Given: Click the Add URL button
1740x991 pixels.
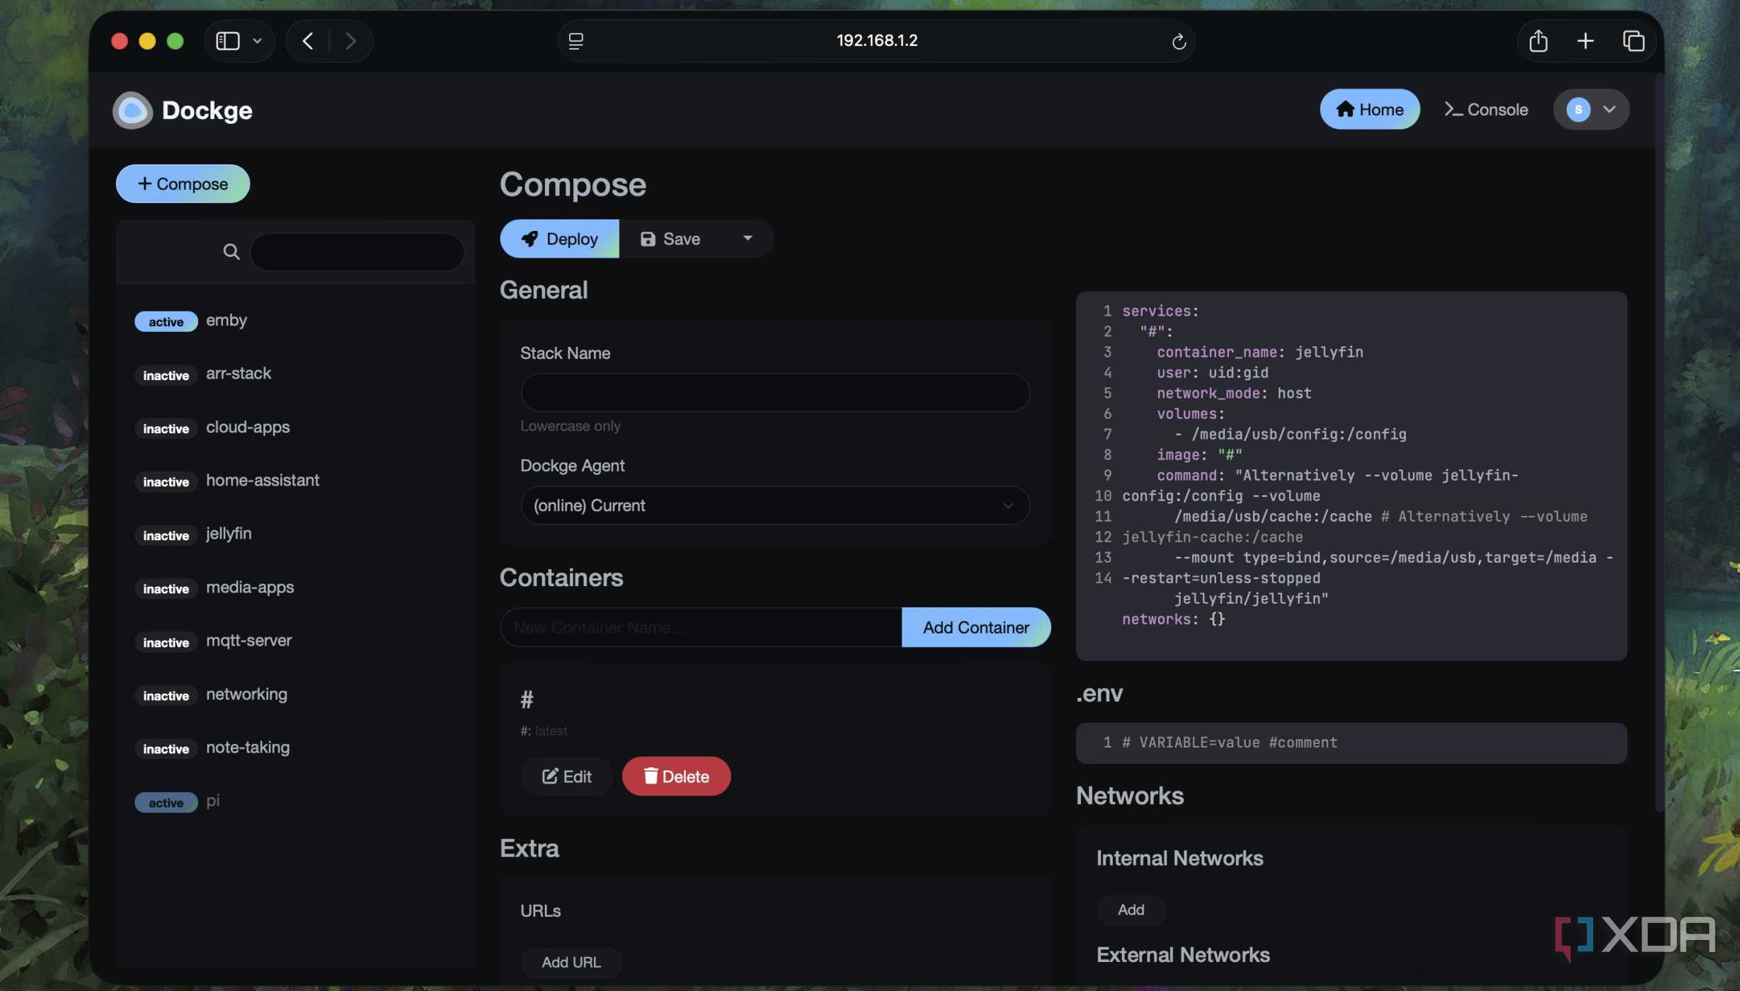Looking at the screenshot, I should pyautogui.click(x=571, y=962).
